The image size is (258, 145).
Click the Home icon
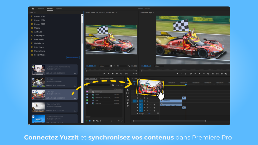pos(33,9)
